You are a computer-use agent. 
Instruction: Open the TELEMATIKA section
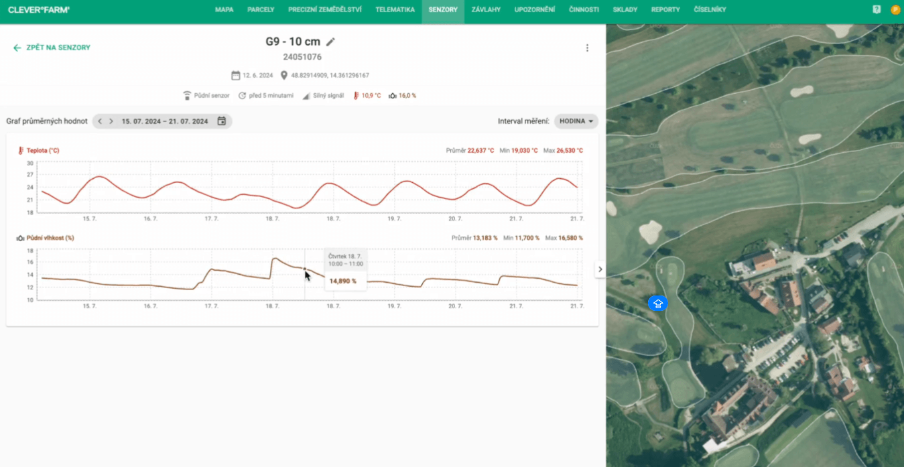click(395, 10)
